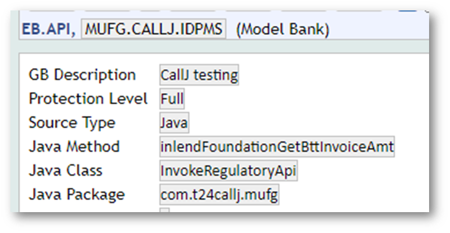Click the 'Source Type' label
Screen dimensions: 450x233
[x=72, y=123]
